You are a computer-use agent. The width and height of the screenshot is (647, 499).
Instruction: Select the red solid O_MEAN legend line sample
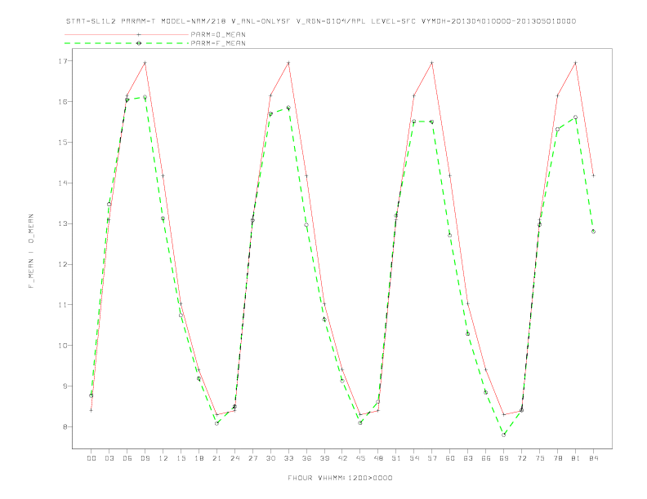point(127,34)
